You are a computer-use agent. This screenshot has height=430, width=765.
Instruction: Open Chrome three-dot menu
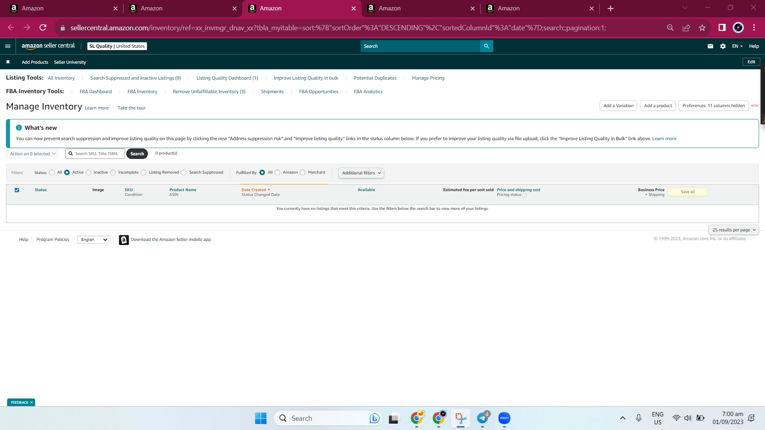pos(754,27)
